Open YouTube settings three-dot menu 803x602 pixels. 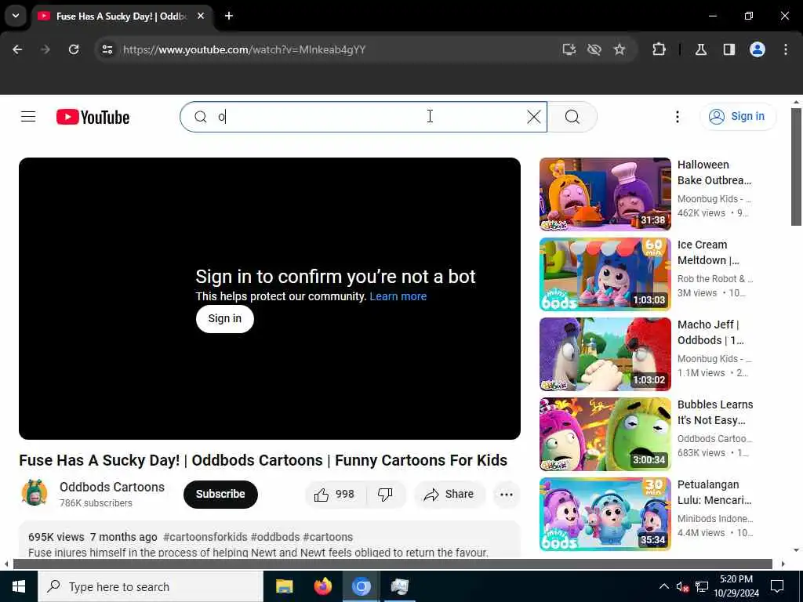pyautogui.click(x=677, y=117)
